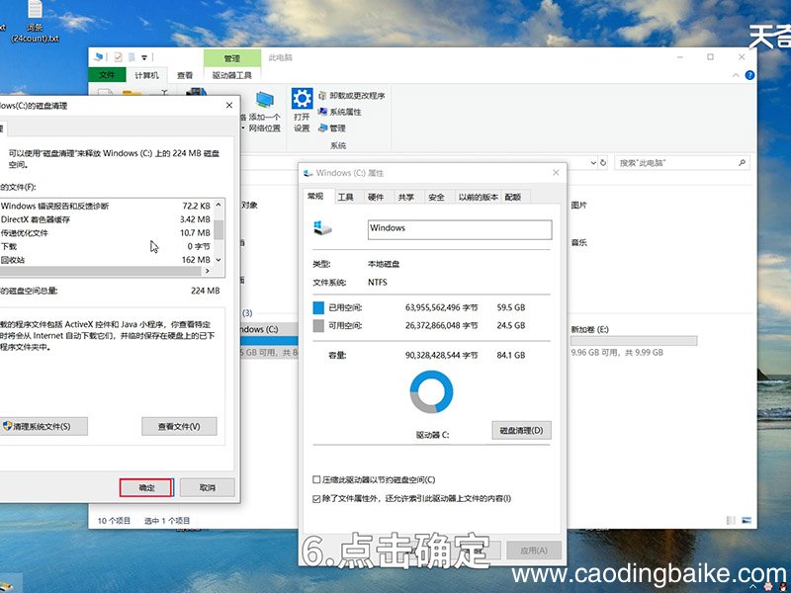Image resolution: width=791 pixels, height=593 pixels.
Task: Select the 常规 tab in Properties
Action: pos(315,196)
